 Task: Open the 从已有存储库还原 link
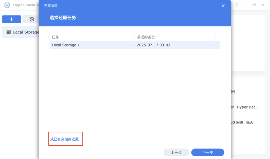64,139
